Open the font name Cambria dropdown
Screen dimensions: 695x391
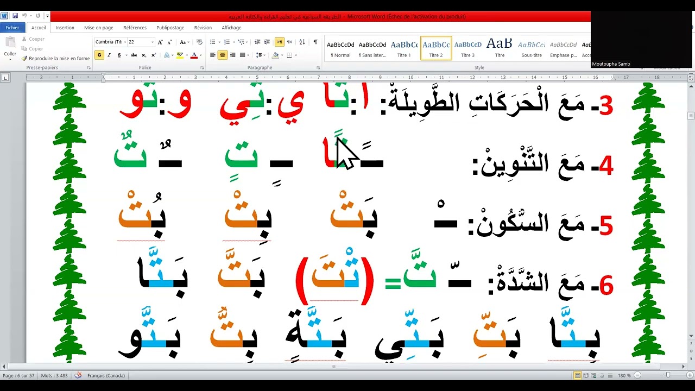pyautogui.click(x=125, y=42)
